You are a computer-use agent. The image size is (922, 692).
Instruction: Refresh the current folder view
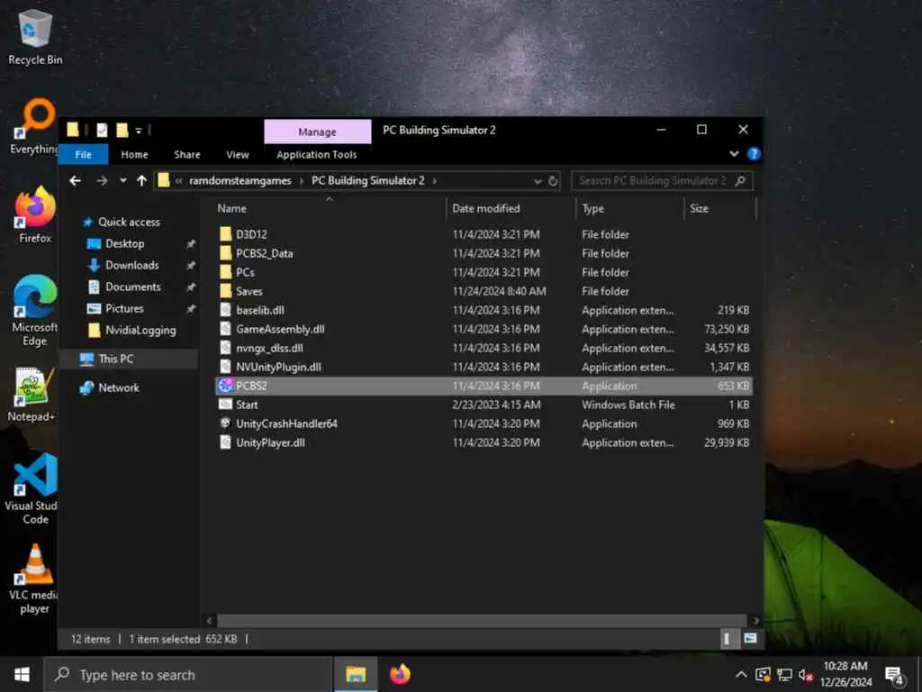[x=553, y=181]
